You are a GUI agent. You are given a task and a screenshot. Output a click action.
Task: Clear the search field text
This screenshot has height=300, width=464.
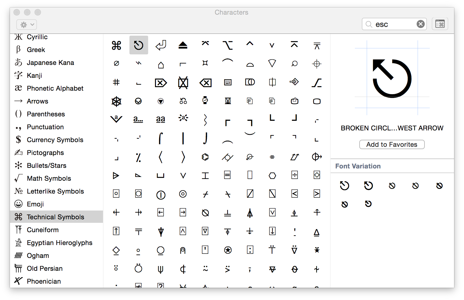point(421,24)
